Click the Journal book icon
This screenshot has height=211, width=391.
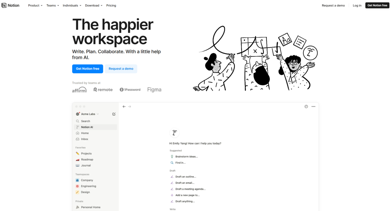(x=78, y=166)
